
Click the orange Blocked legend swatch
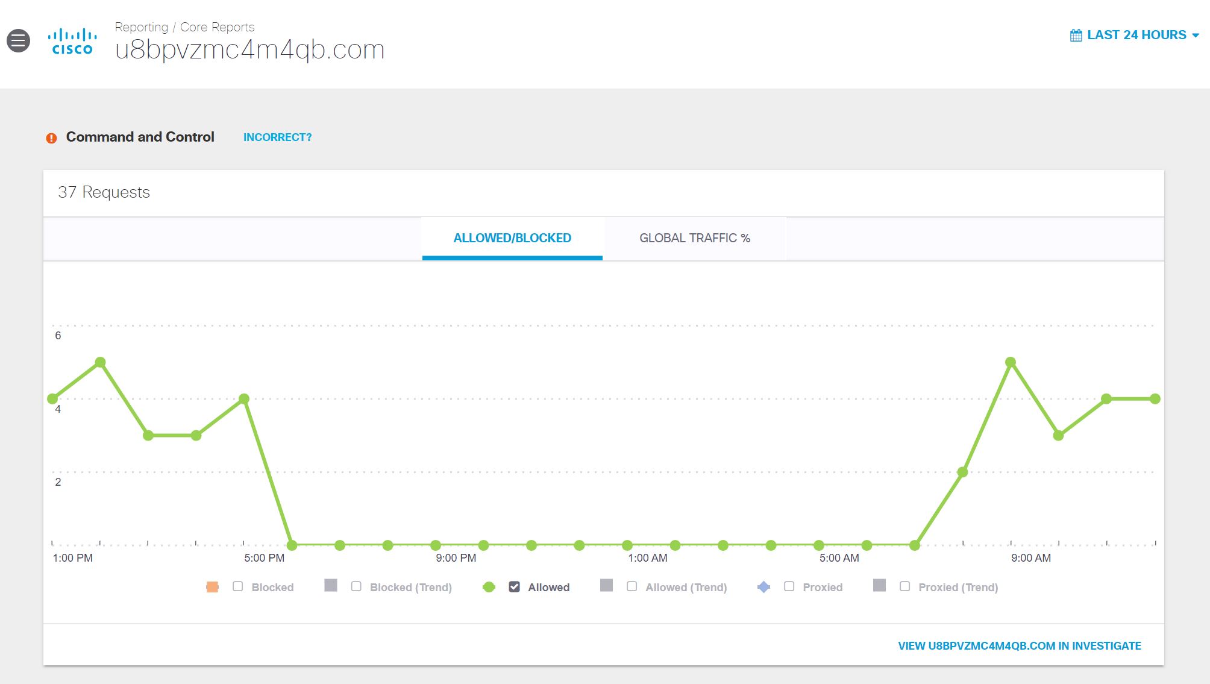[212, 587]
